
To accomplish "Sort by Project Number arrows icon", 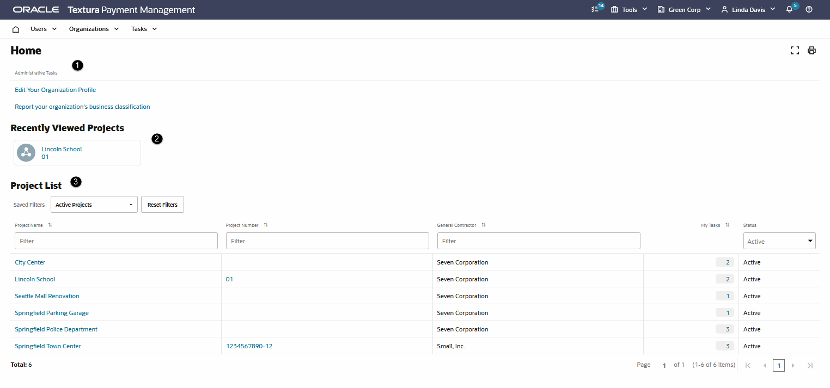I will point(266,225).
